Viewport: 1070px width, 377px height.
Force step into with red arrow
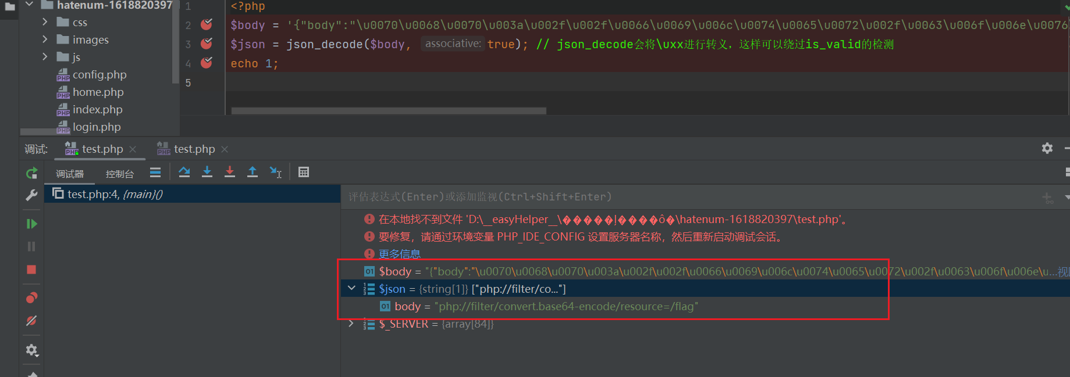coord(230,172)
